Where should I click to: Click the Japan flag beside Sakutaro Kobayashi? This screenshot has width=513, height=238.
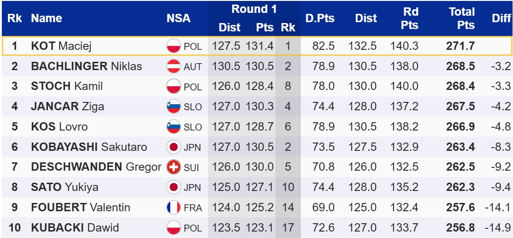[173, 147]
